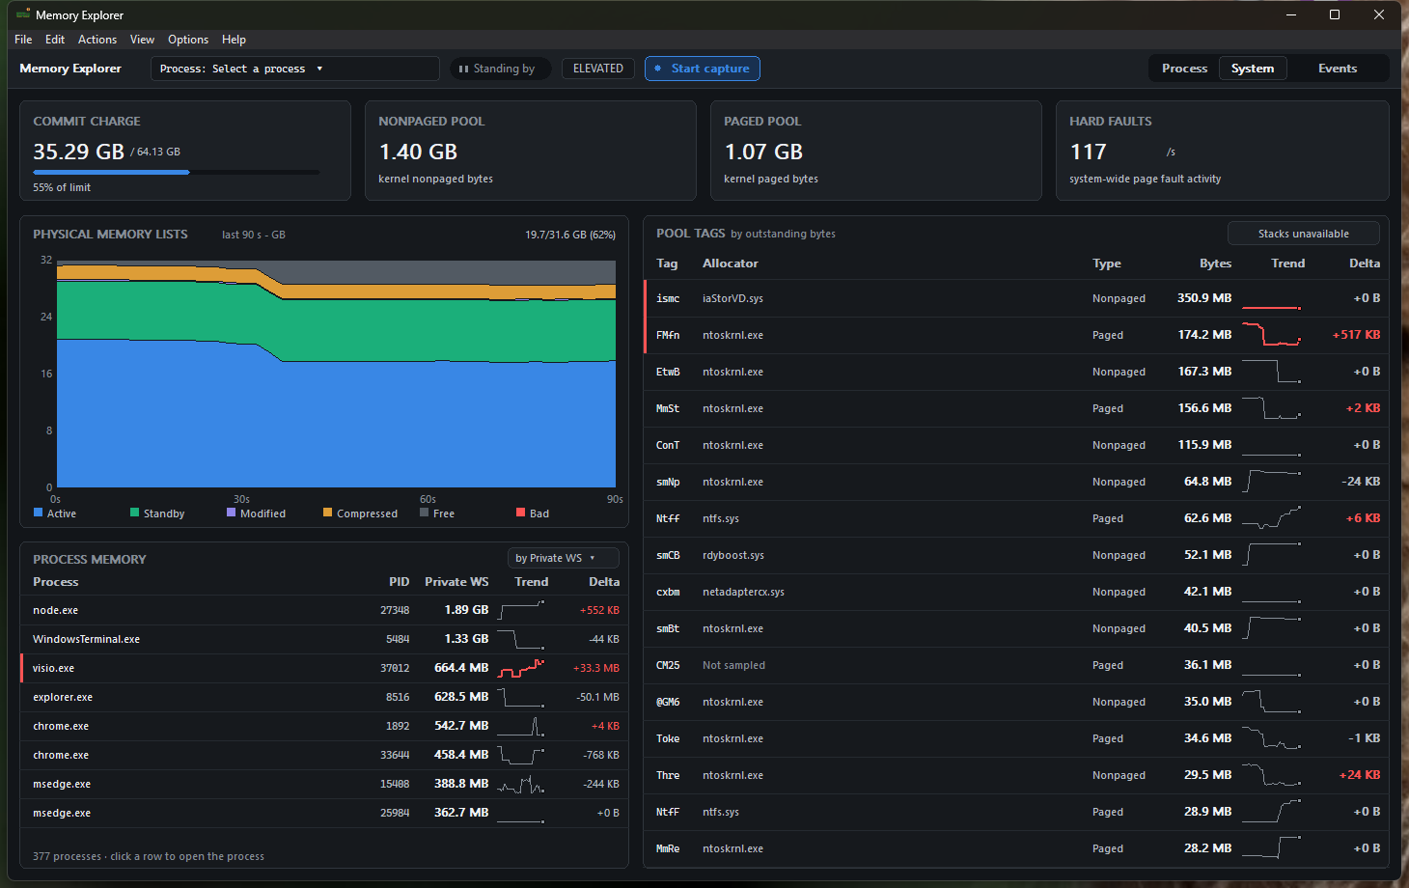
Task: Click the PID column header
Action: [399, 582]
